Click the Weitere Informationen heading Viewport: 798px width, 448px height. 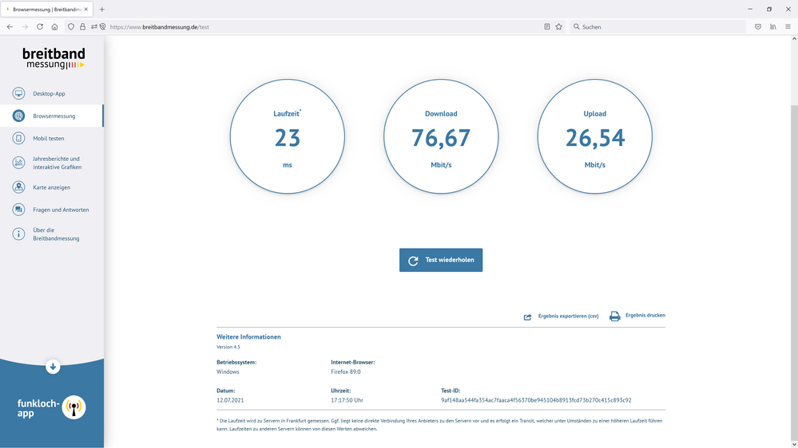pyautogui.click(x=248, y=336)
